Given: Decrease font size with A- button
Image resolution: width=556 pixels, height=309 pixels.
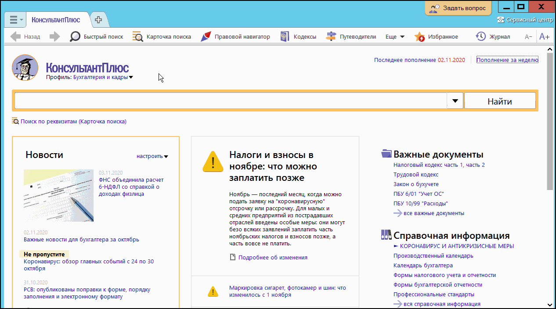Looking at the screenshot, I should 528,37.
